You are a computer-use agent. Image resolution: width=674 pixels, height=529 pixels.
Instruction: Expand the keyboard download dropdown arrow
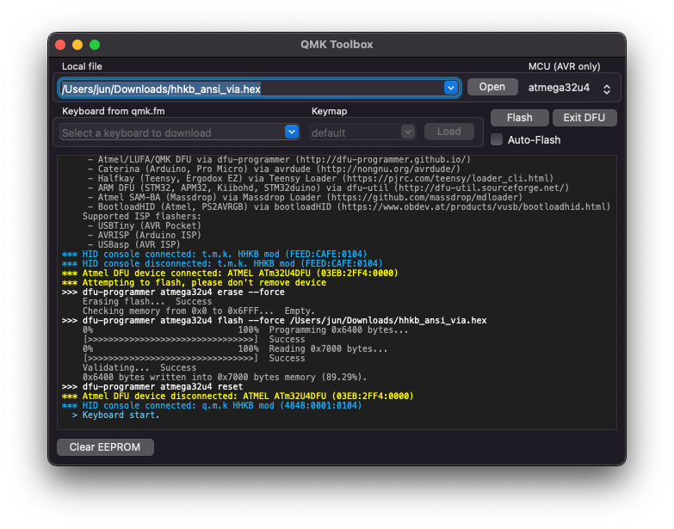point(292,132)
